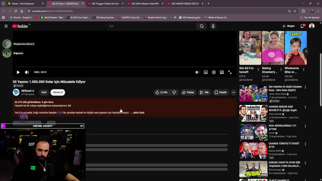Click the page vertical scrollbar

point(320,80)
